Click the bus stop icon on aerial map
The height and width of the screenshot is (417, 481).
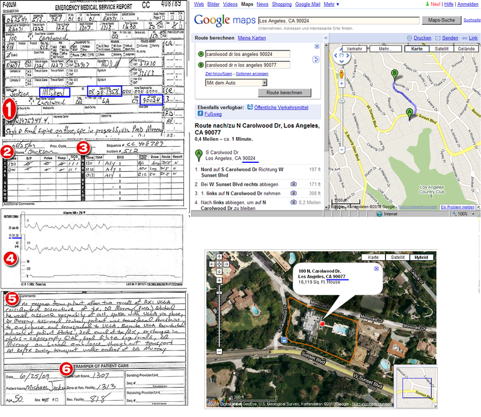coord(284,341)
